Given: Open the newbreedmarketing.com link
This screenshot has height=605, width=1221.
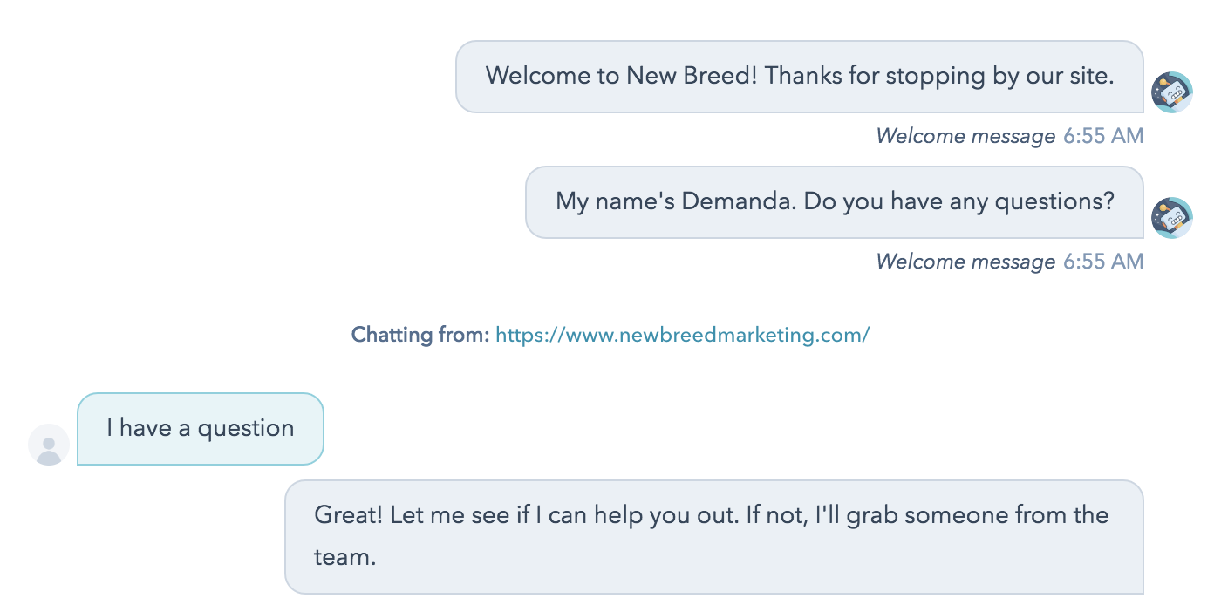Looking at the screenshot, I should [682, 335].
